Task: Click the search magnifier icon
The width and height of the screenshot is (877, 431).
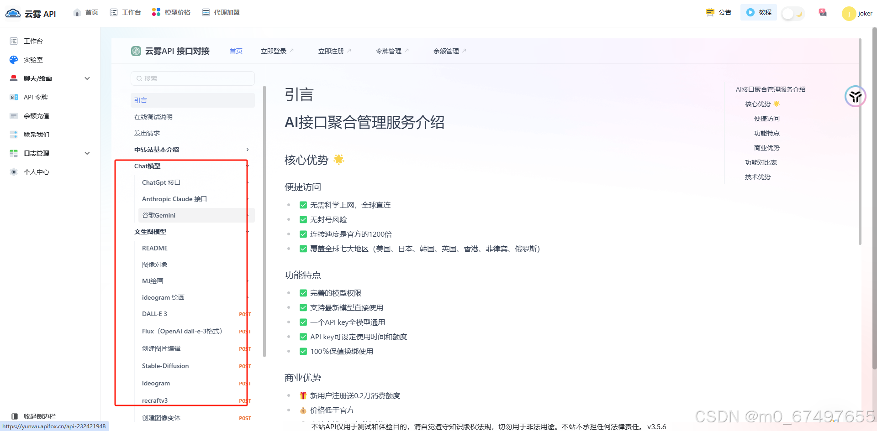Action: pyautogui.click(x=139, y=78)
